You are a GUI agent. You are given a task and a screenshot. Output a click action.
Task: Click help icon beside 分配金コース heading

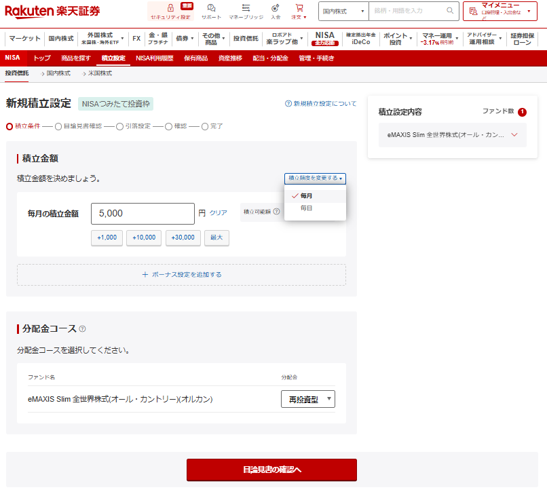pyautogui.click(x=82, y=328)
